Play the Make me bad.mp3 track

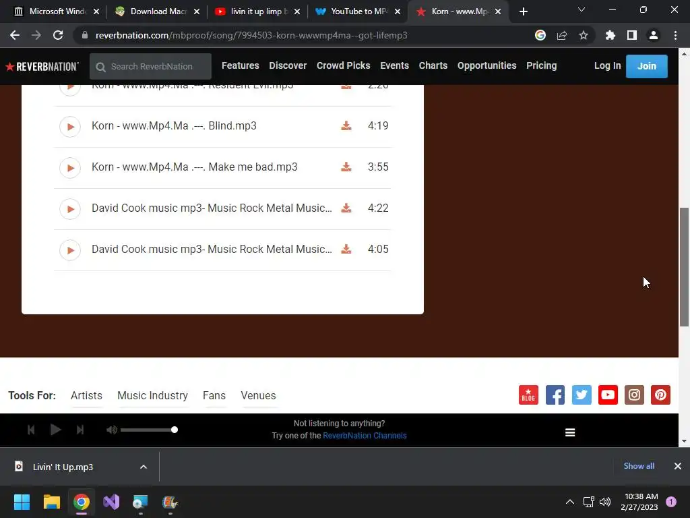pos(70,168)
